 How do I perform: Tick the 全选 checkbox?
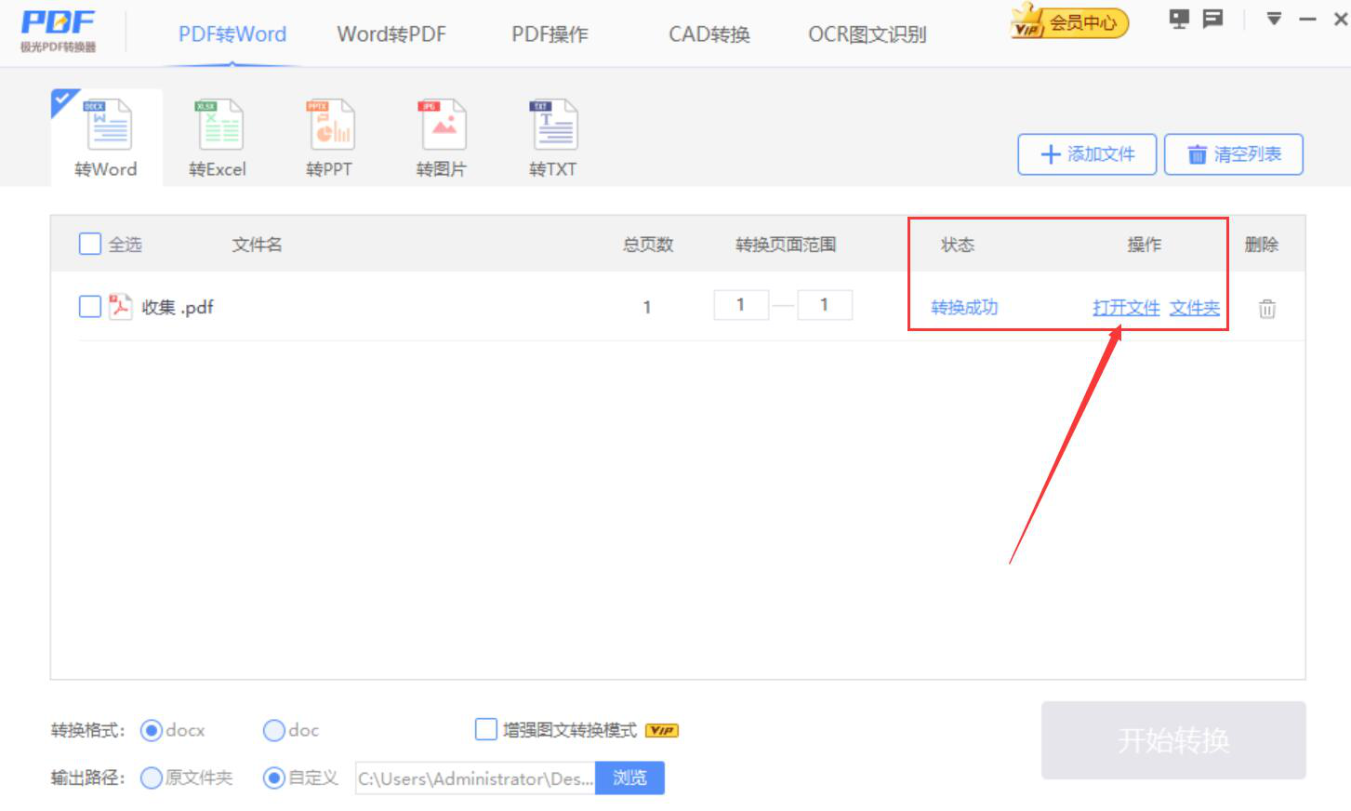point(90,244)
